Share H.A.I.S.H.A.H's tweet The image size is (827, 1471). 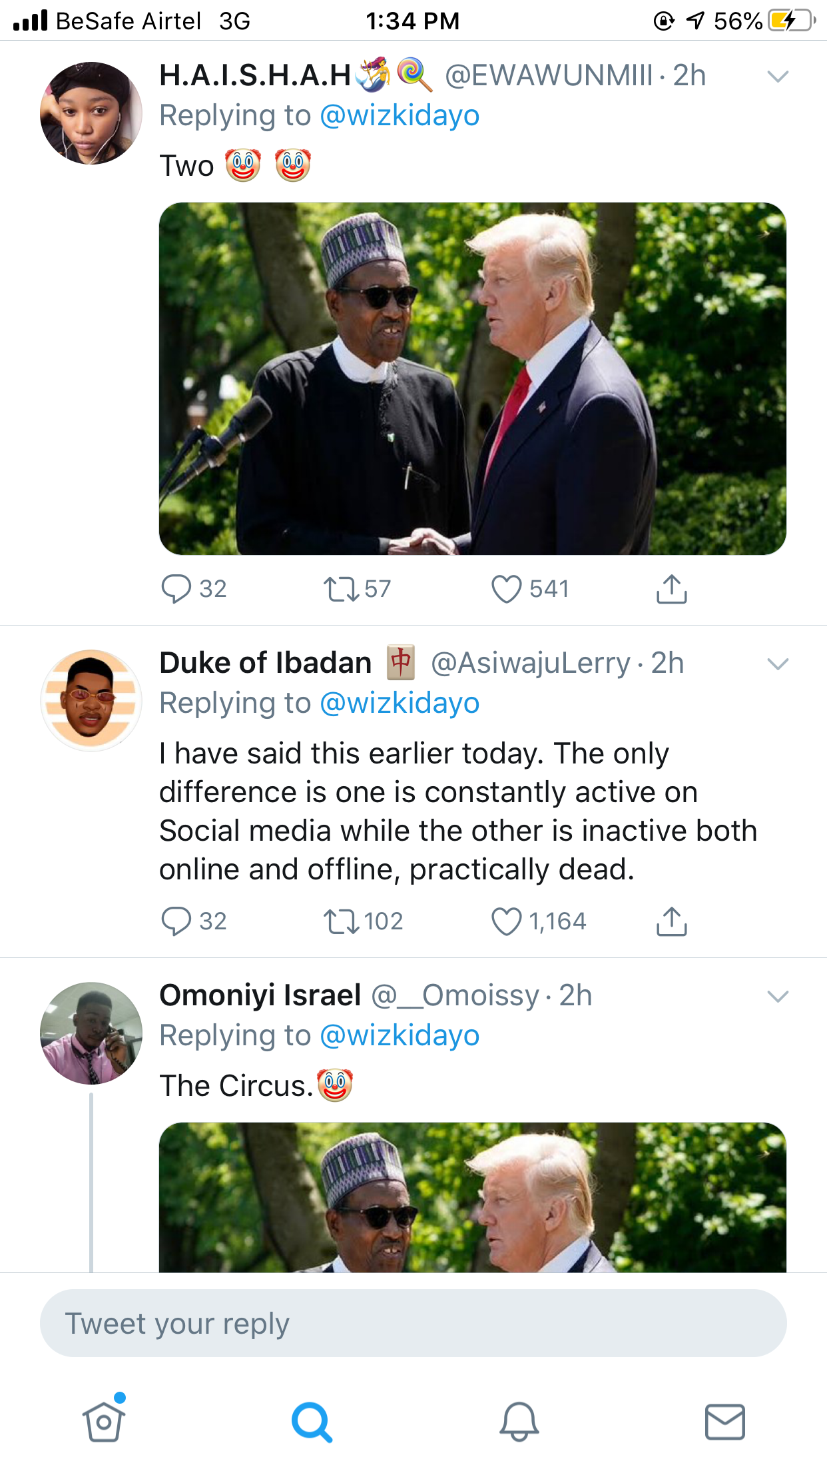[671, 589]
